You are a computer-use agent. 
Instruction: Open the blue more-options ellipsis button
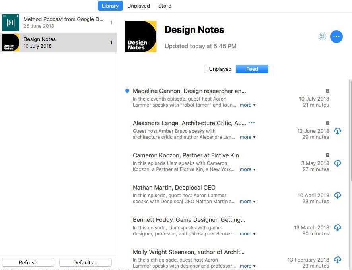[336, 37]
